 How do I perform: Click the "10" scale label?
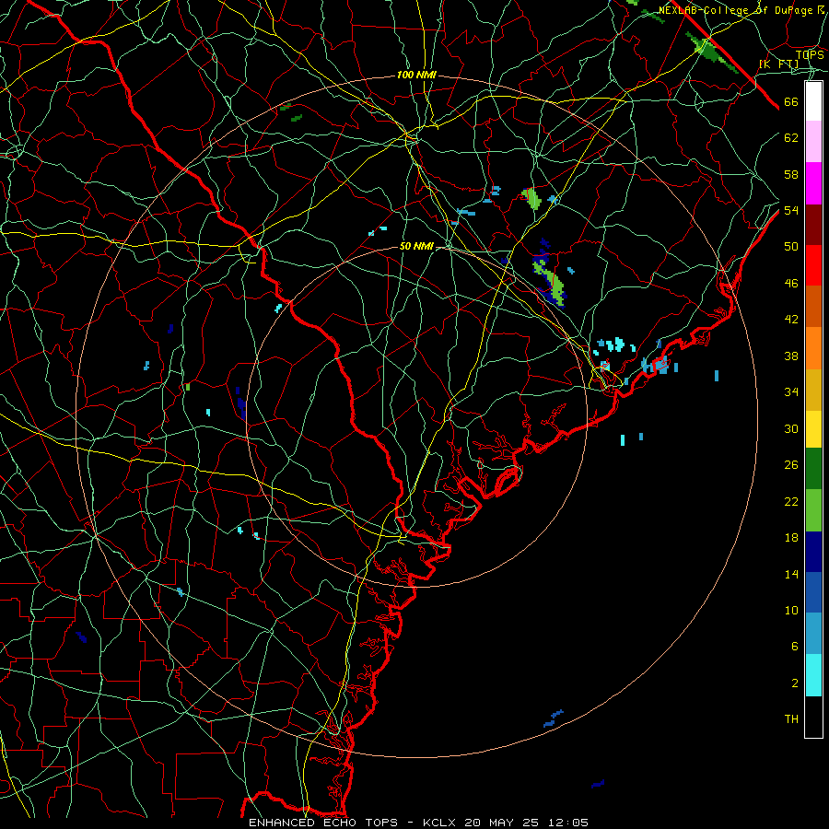791,610
